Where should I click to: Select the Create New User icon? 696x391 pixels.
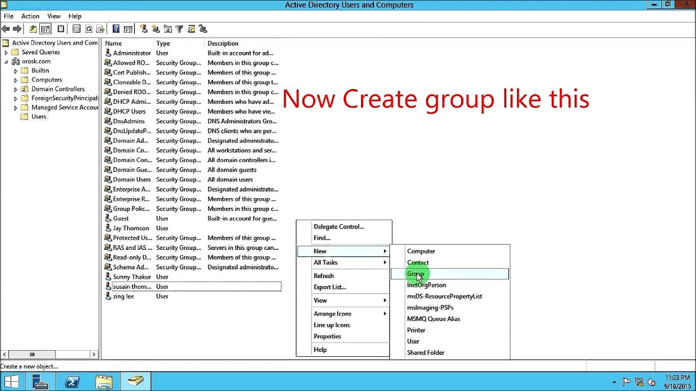144,29
